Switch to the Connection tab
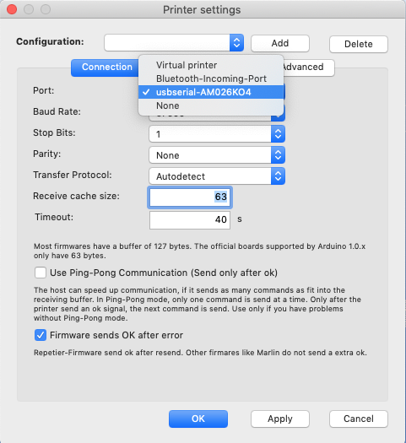This screenshot has height=443, width=406. (x=107, y=68)
